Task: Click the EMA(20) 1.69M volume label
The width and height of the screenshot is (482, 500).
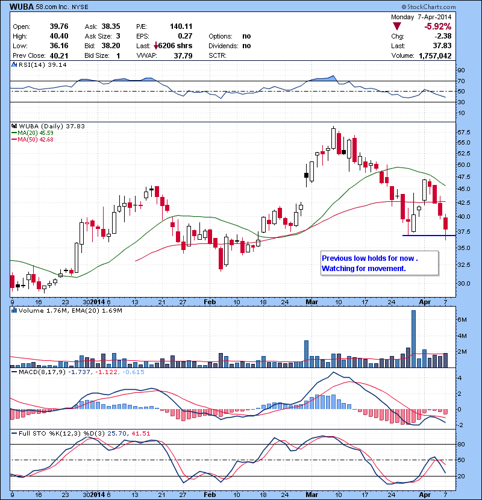Action: coord(96,310)
